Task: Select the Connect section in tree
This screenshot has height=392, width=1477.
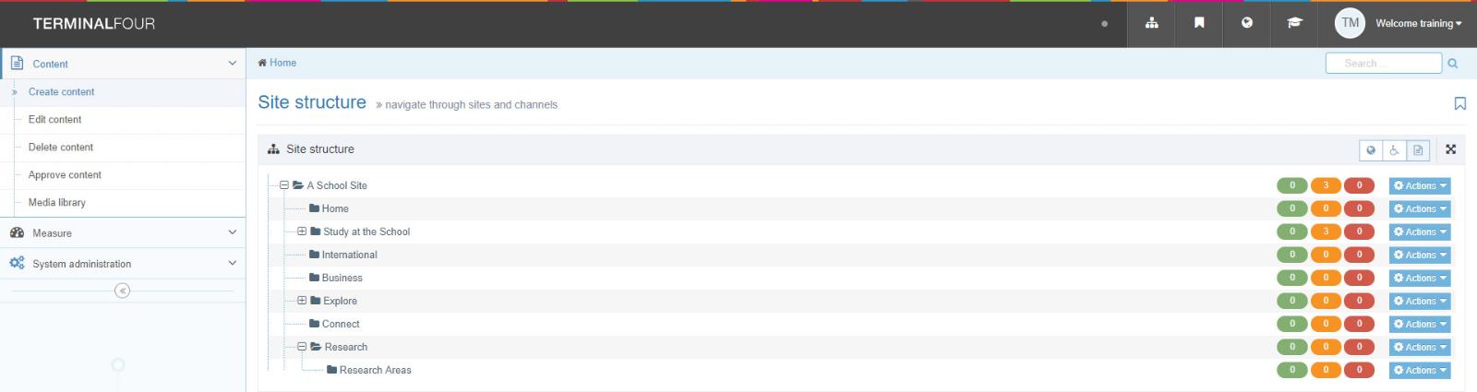Action: (341, 324)
